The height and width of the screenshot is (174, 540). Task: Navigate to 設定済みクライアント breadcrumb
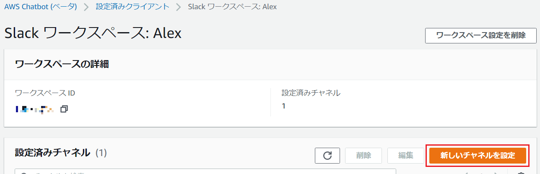[132, 7]
